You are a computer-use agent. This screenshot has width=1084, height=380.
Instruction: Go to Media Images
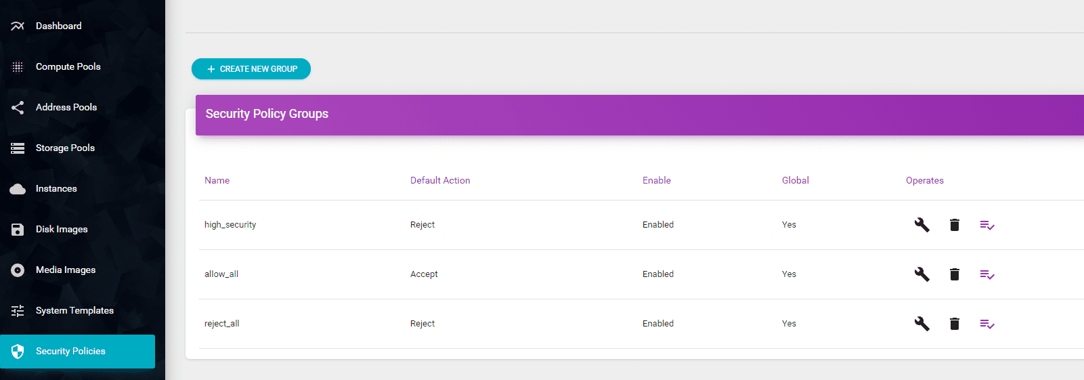(x=65, y=270)
